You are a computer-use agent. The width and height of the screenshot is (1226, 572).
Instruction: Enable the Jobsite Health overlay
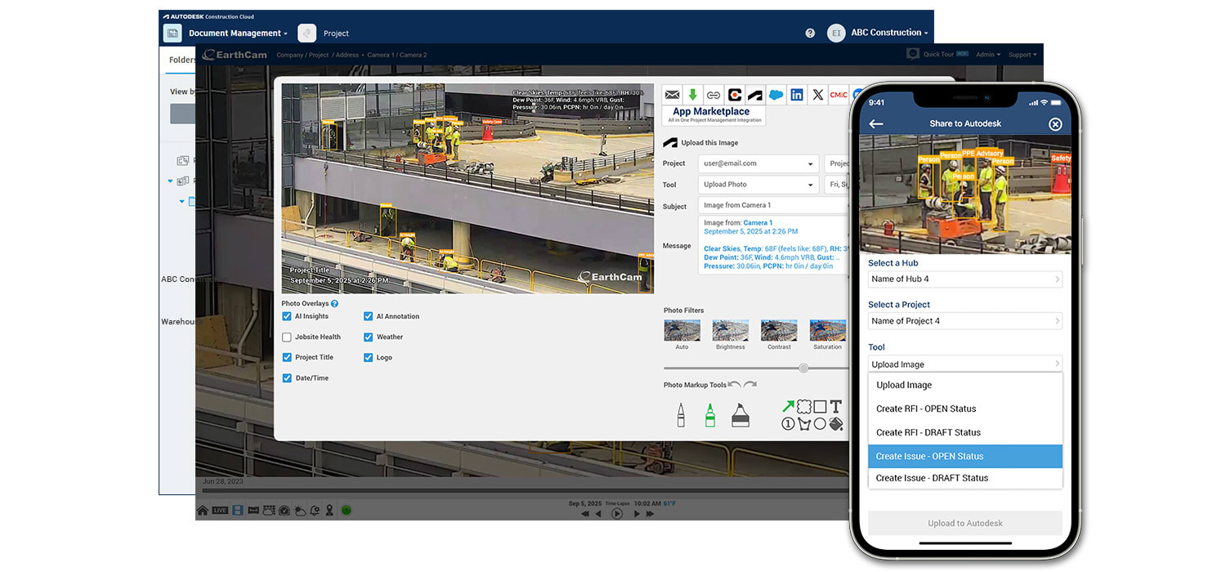(x=287, y=337)
